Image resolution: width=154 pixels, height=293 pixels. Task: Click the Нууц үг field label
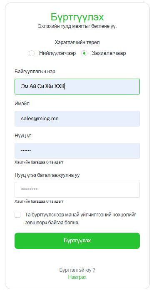point(23,136)
